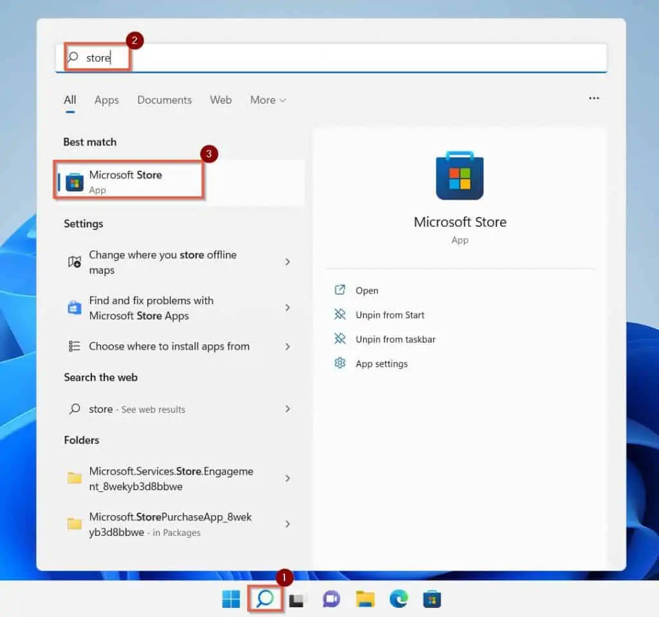This screenshot has width=659, height=617.
Task: Open the three-dot options menu
Action: pos(593,98)
